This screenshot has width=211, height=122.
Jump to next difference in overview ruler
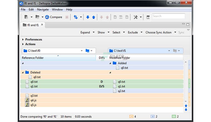tap(186, 110)
